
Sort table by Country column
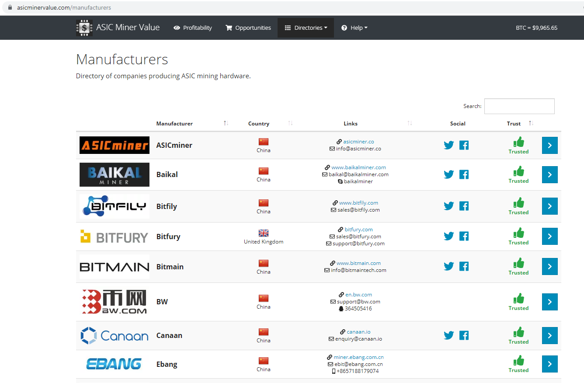264,123
